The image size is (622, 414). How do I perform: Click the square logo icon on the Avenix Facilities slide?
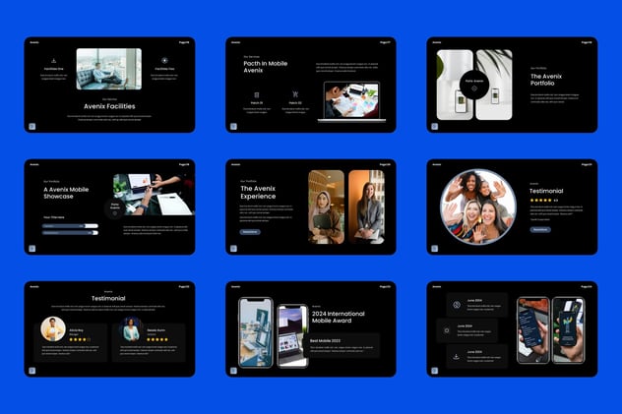click(x=32, y=127)
